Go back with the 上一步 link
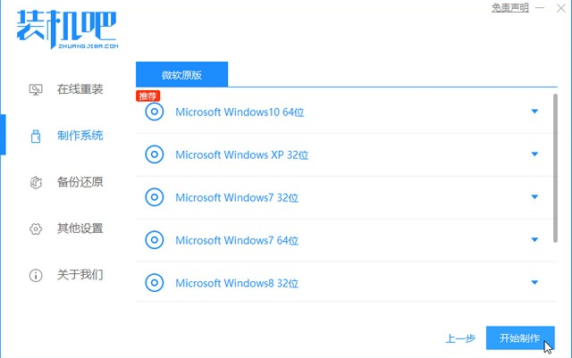 tap(459, 339)
